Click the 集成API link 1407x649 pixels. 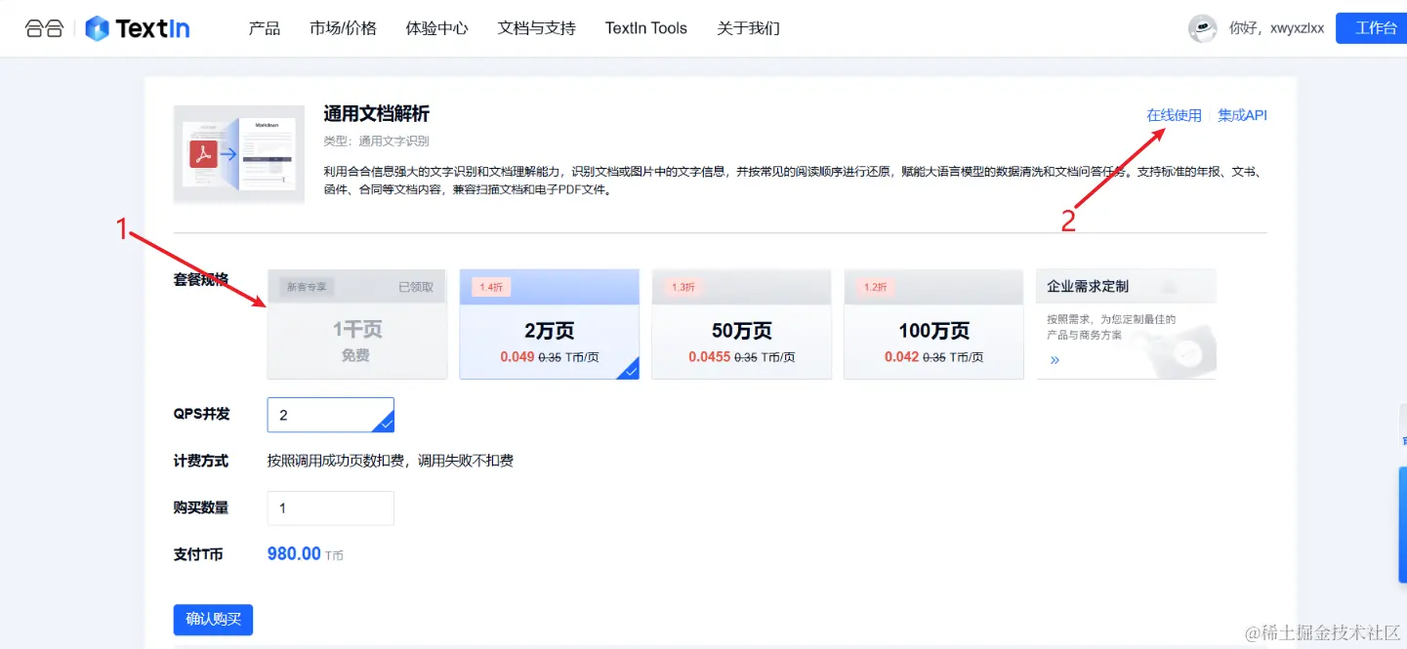[1242, 115]
